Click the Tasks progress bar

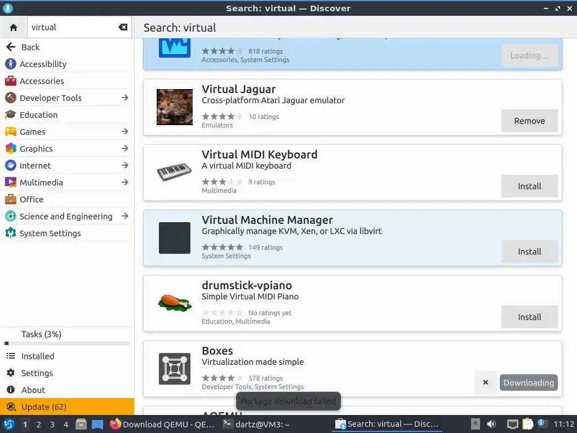(x=67, y=343)
